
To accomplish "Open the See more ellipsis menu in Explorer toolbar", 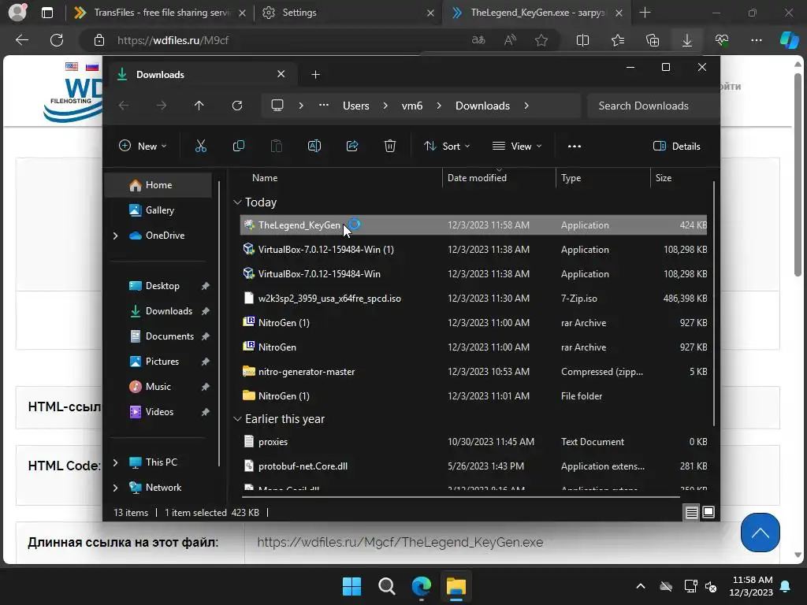I will pos(575,146).
